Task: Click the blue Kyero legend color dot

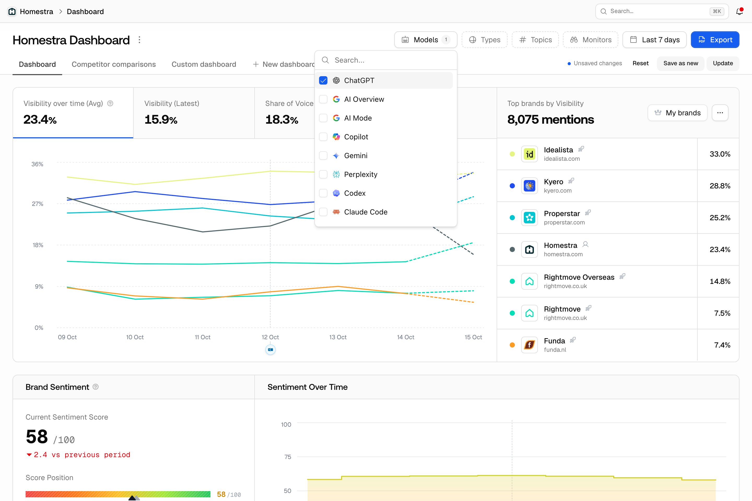Action: click(512, 186)
